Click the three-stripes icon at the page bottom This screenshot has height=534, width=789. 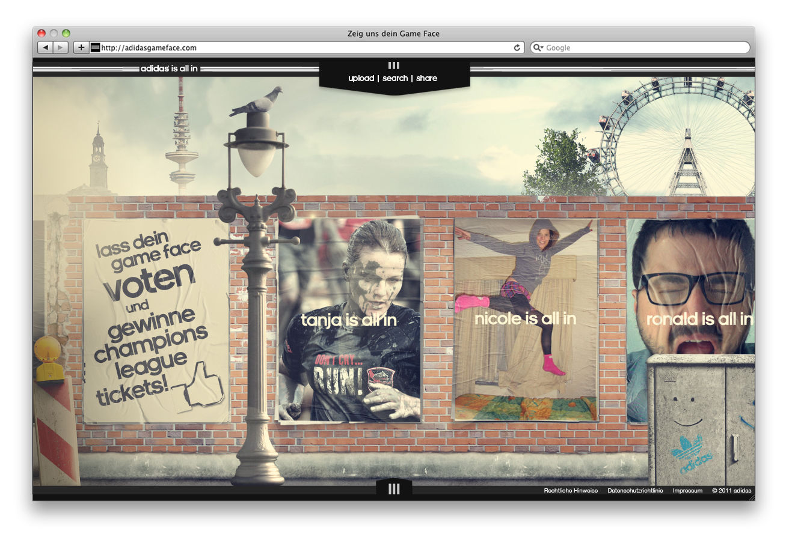point(394,489)
